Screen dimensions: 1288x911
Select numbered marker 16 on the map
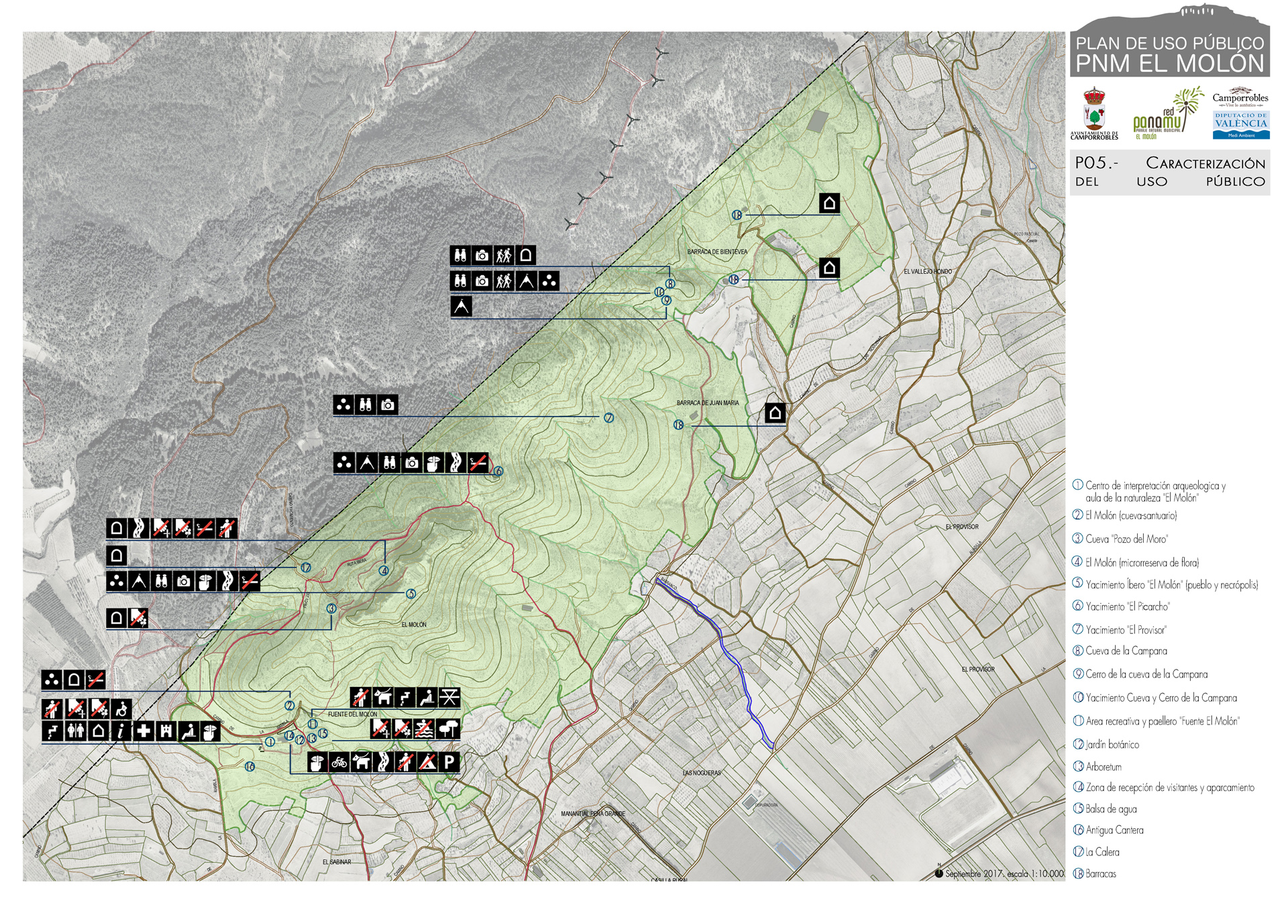point(250,766)
